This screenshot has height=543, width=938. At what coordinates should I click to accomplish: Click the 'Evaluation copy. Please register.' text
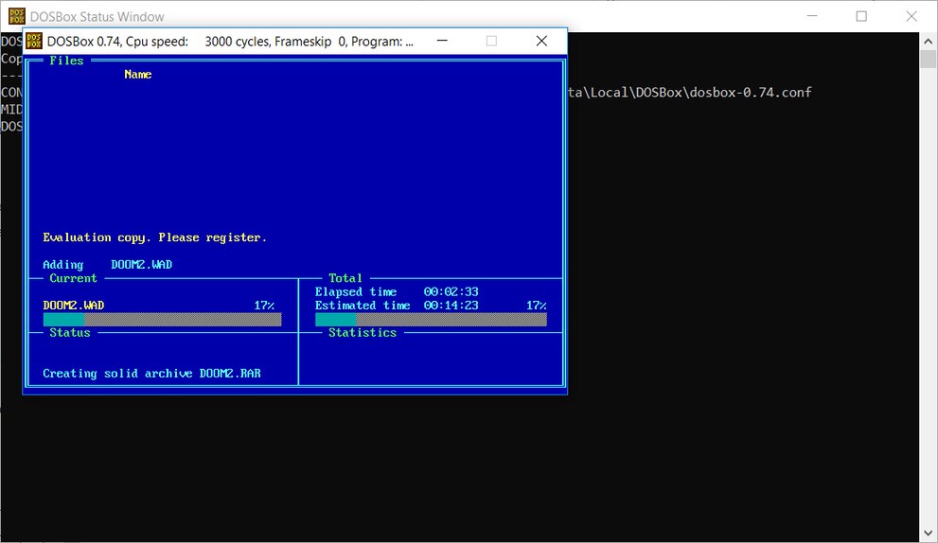tap(154, 237)
